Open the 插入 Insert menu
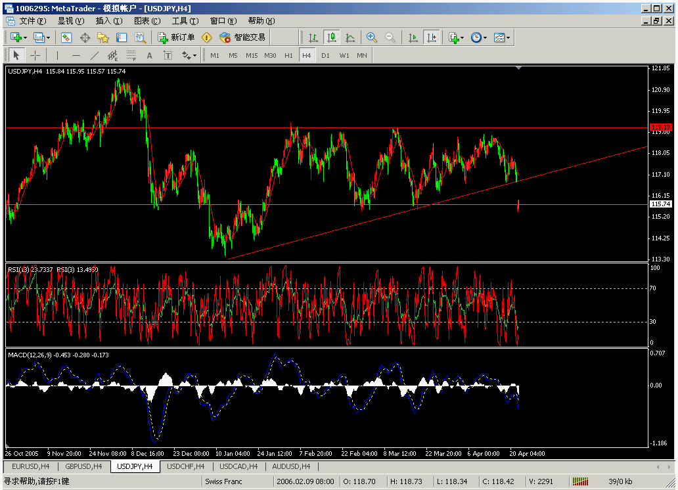The width and height of the screenshot is (678, 490). [108, 20]
